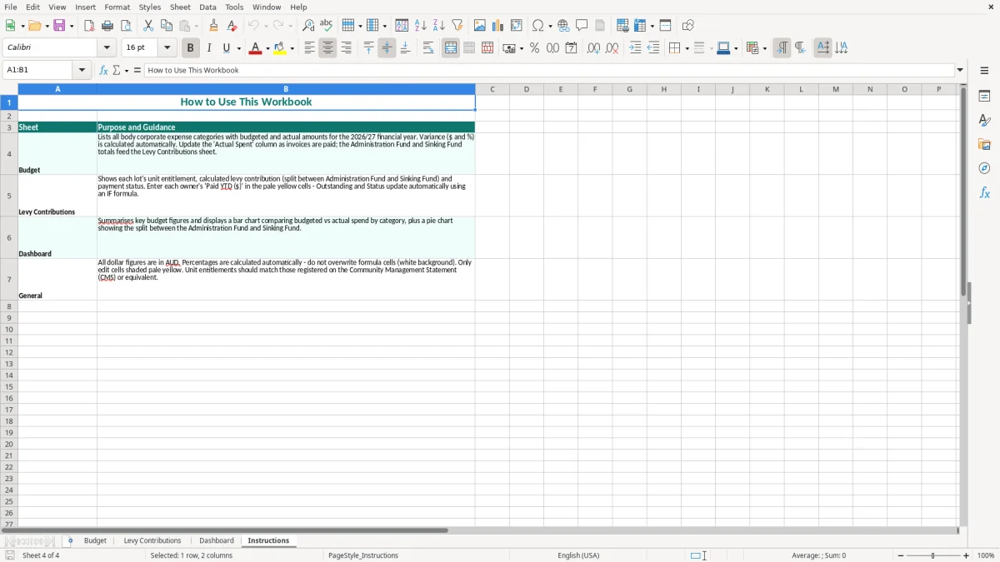
Task: Click the PageStyle_Instructions status field
Action: tap(363, 555)
